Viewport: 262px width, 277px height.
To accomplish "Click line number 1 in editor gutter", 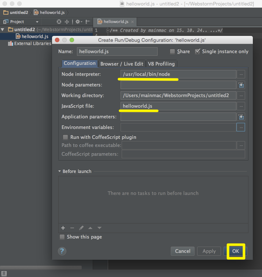I will (x=96, y=30).
